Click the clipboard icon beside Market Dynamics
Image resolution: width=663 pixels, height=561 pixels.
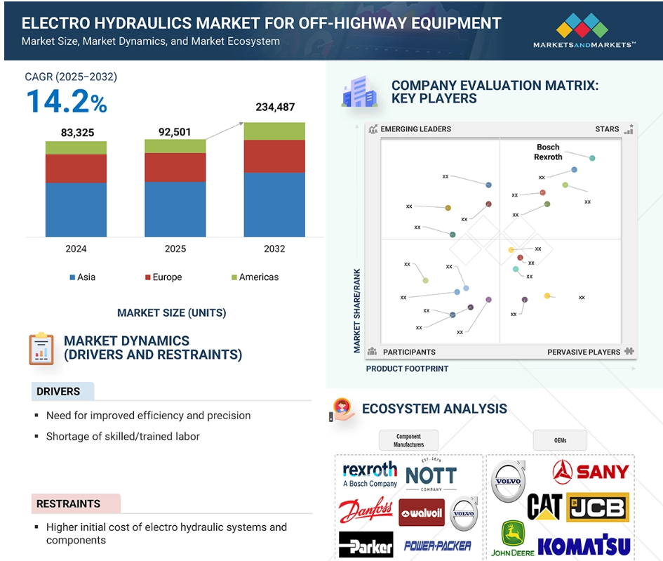41,349
